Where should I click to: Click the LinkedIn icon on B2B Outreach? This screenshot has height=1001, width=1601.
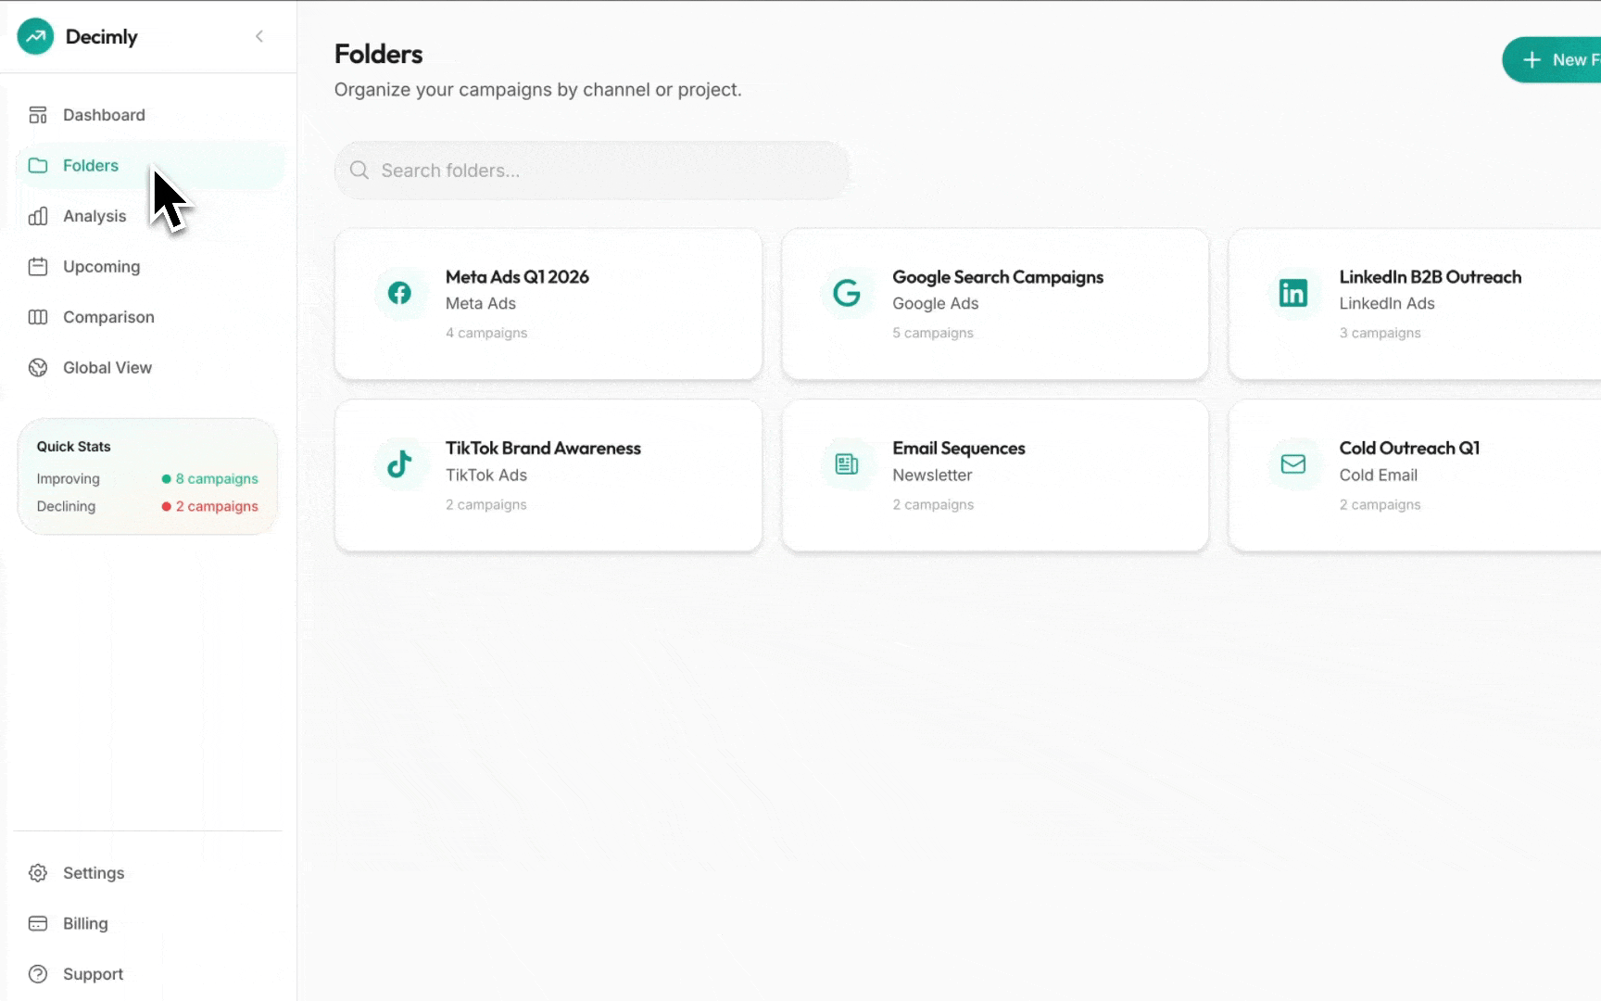coord(1292,294)
